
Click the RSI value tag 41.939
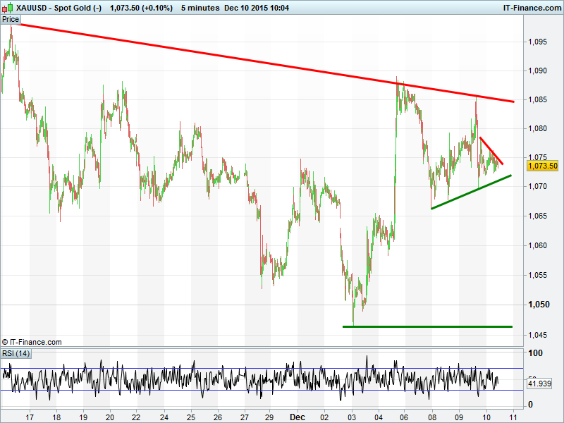pos(539,384)
